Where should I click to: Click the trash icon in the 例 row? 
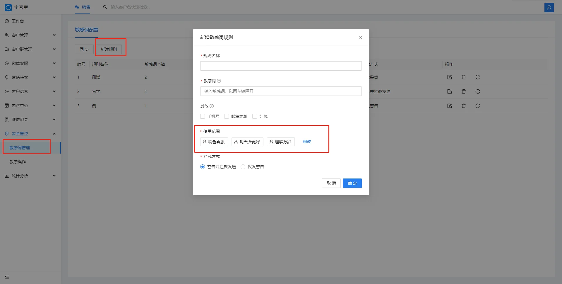pos(464,106)
